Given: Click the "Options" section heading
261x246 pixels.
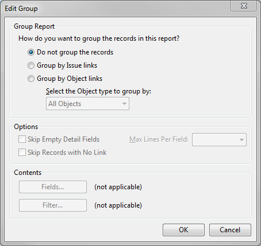Looking at the screenshot, I should pyautogui.click(x=26, y=127).
